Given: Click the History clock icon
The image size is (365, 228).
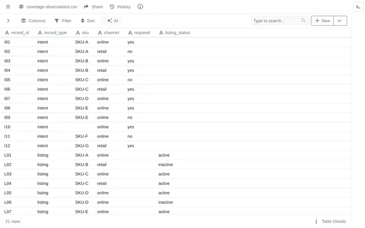Looking at the screenshot, I should click(x=112, y=7).
